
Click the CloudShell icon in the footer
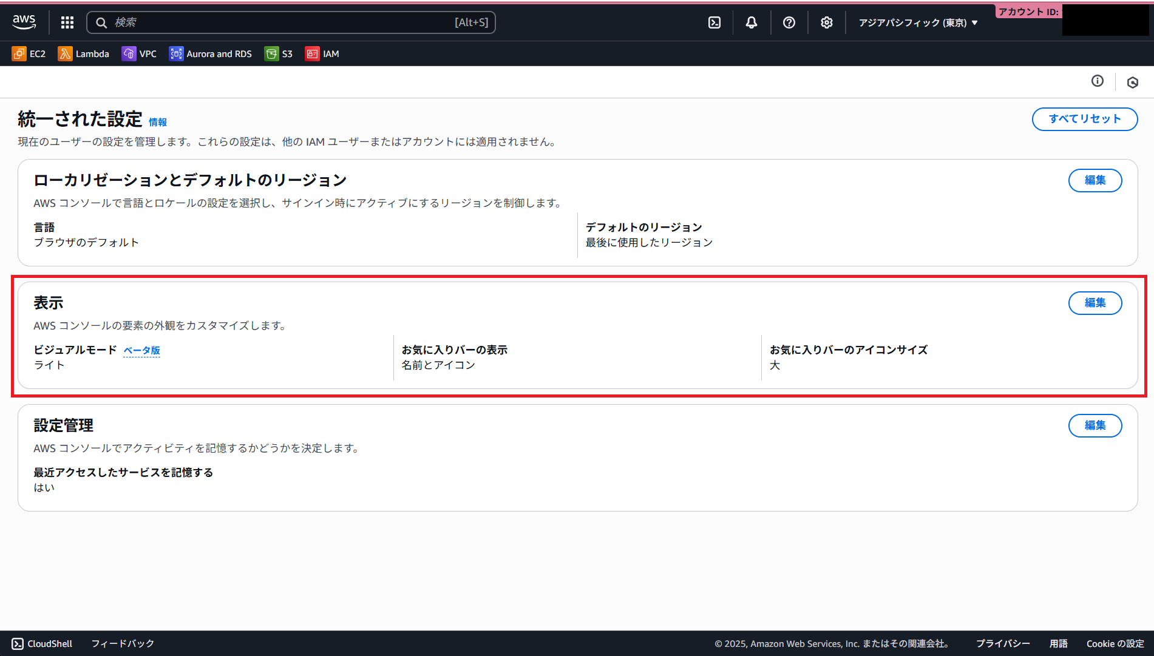(18, 644)
